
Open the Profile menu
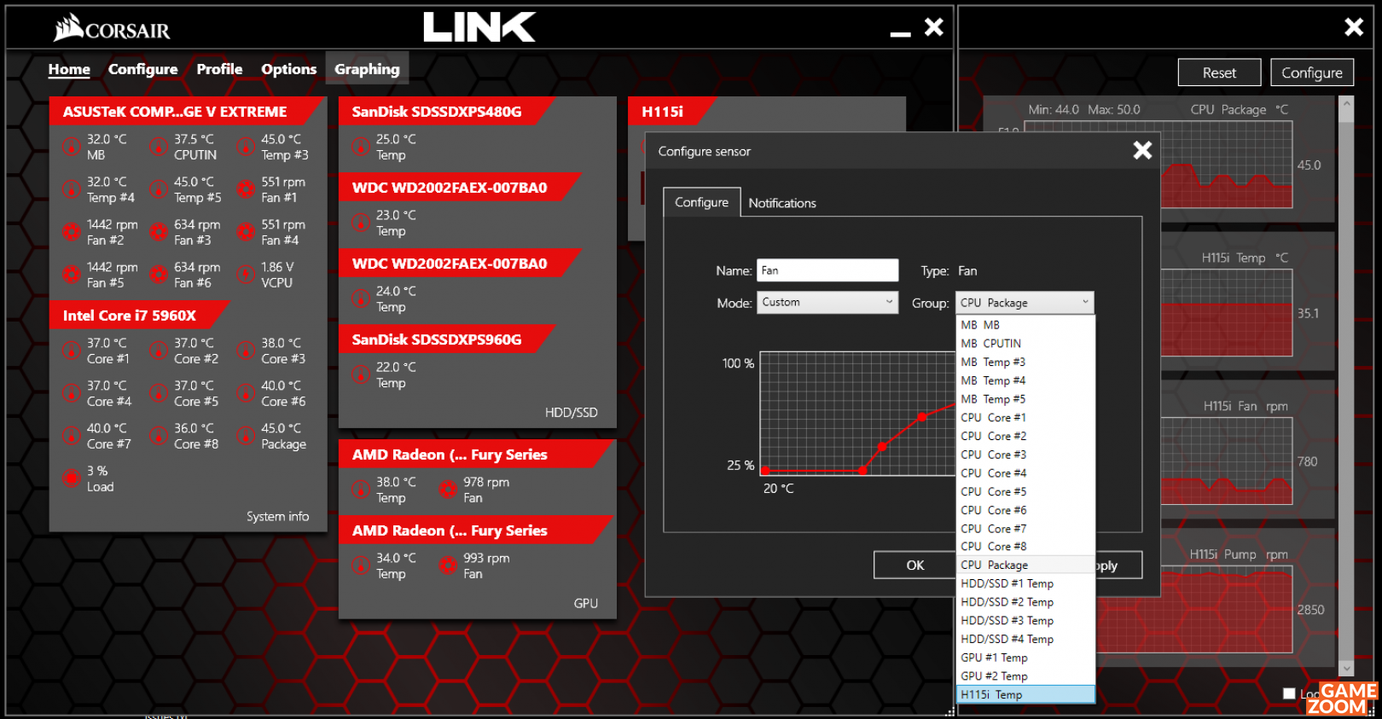click(x=219, y=69)
